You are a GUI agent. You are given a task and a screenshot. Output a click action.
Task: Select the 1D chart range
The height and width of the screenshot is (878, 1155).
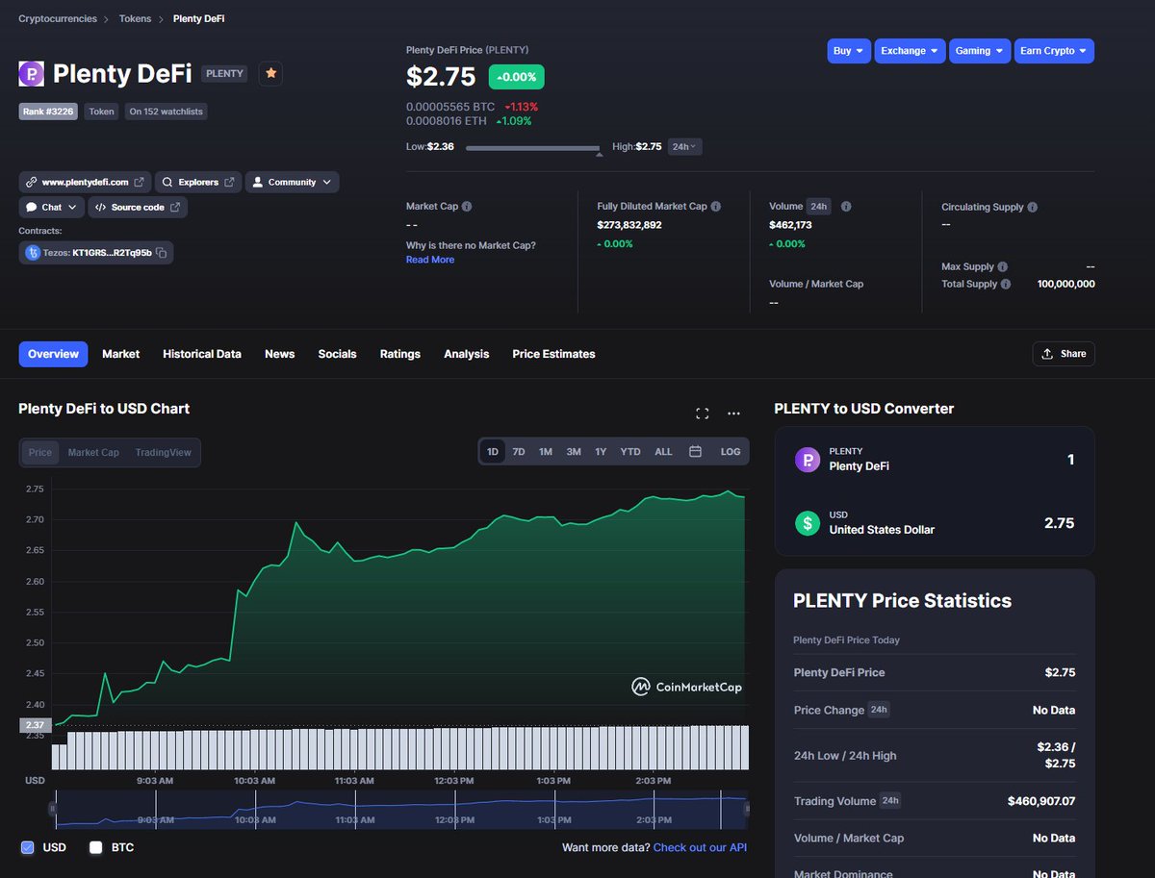[x=493, y=451]
